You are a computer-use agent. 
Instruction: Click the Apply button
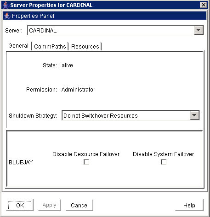tap(50, 205)
